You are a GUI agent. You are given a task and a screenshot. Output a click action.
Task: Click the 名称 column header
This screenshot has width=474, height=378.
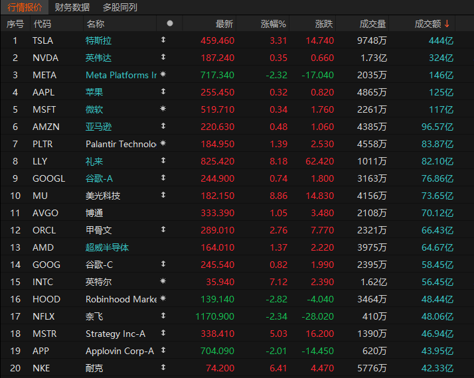click(x=96, y=24)
